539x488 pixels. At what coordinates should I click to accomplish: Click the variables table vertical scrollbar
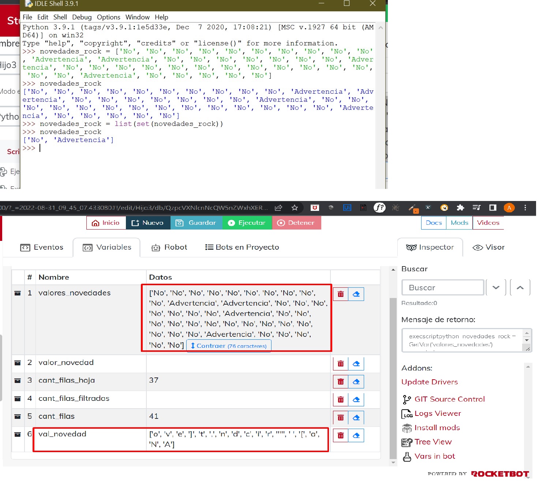tap(393, 377)
